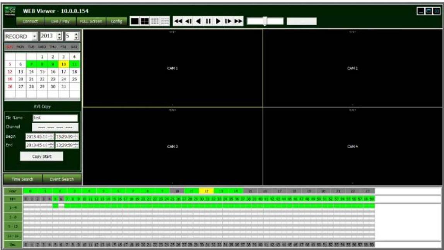Click the fast rewind playback button
This screenshot has height=250, width=444.
[178, 21]
